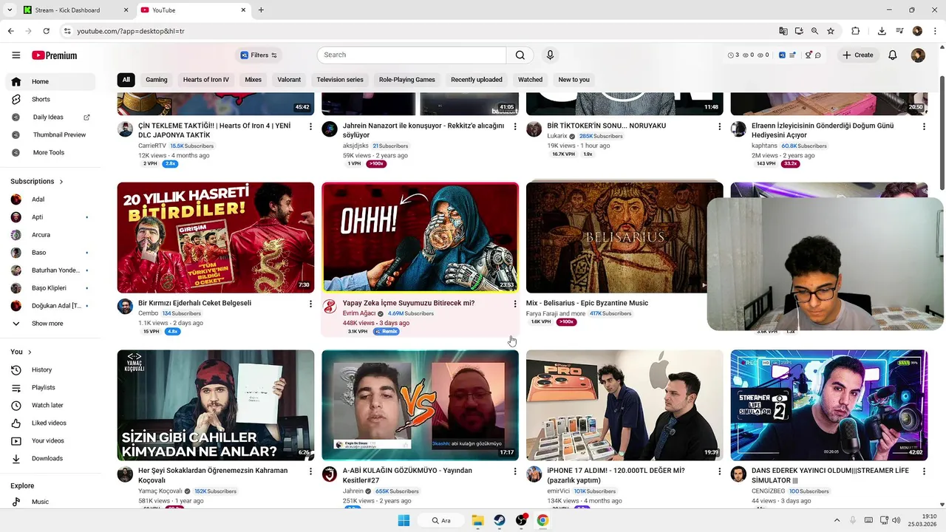
Task: Select the Recently uploaded chip
Action: pos(477,80)
